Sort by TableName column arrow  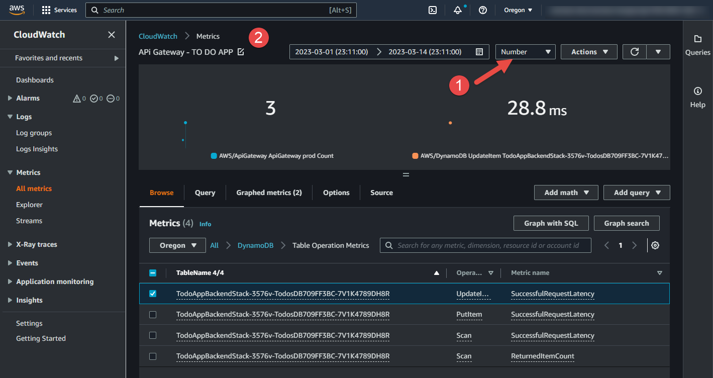pyautogui.click(x=437, y=273)
